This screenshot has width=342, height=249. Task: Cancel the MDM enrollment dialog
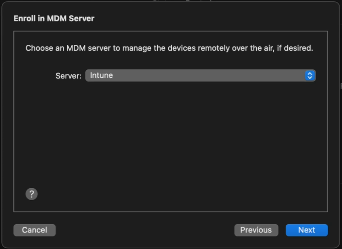[34, 230]
